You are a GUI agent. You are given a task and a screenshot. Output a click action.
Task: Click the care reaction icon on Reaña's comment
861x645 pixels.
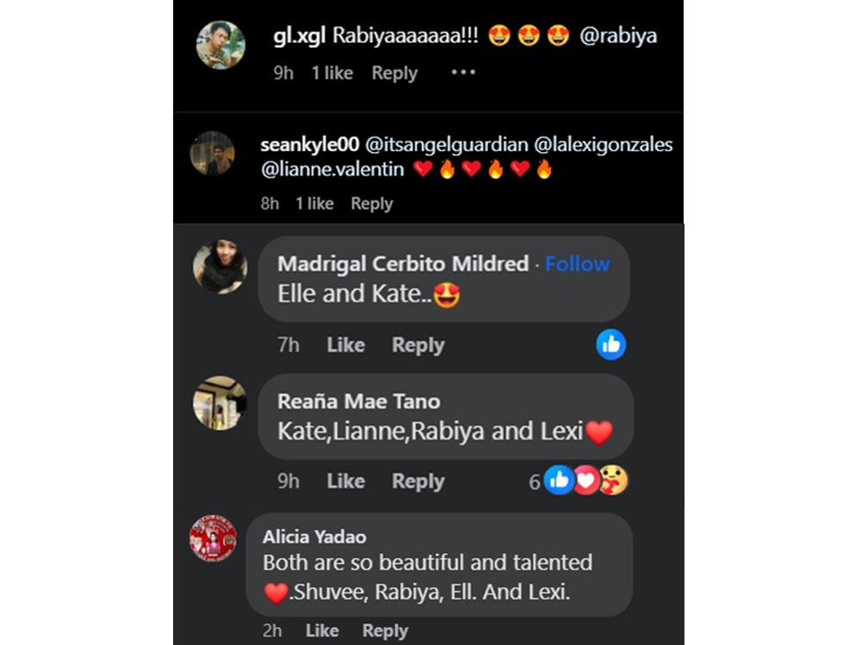[x=613, y=481]
